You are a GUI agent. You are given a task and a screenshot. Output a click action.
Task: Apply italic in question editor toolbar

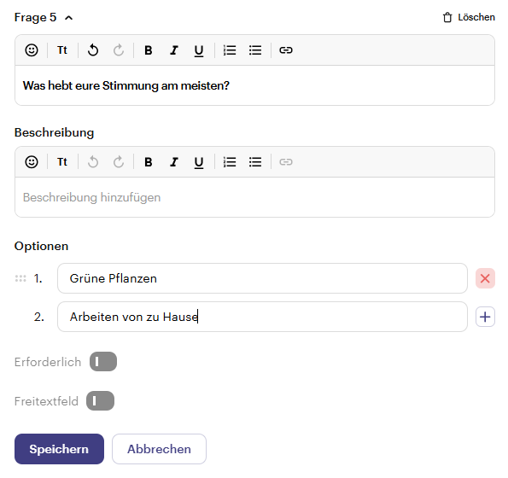[174, 50]
